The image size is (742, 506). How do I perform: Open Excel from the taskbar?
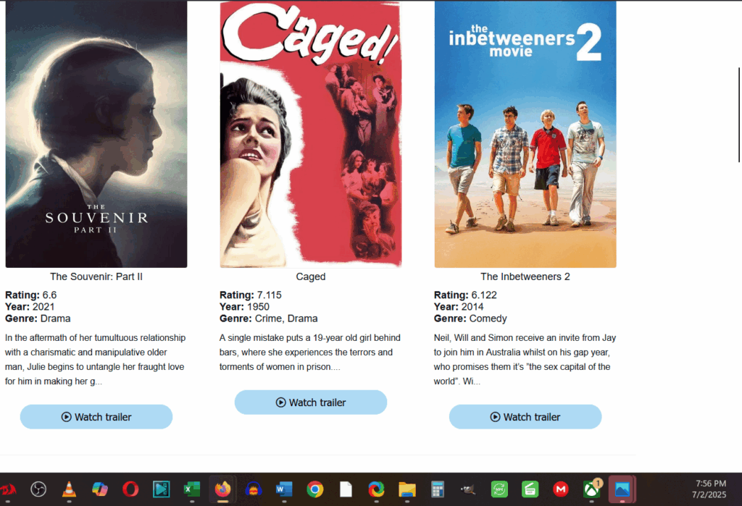(x=191, y=489)
